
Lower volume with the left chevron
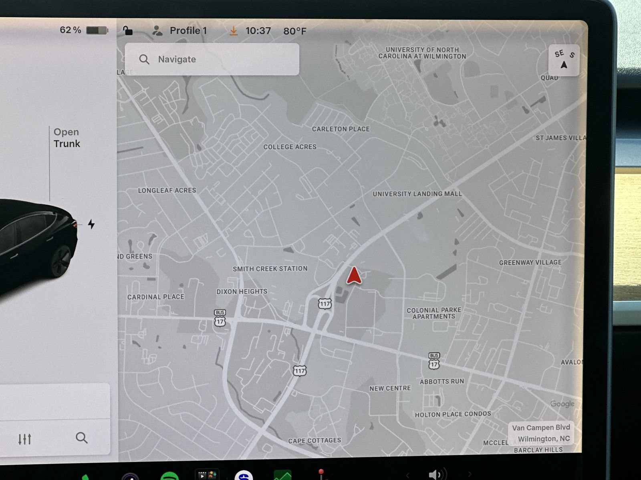tap(408, 475)
